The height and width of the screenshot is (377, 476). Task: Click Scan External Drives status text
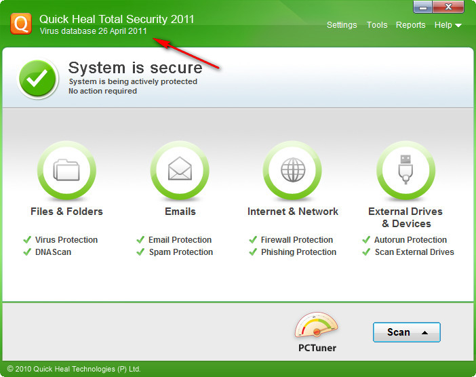[414, 252]
